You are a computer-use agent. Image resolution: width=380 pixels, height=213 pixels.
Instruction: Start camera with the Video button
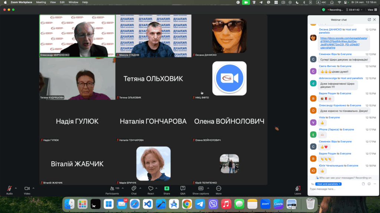[27, 189]
